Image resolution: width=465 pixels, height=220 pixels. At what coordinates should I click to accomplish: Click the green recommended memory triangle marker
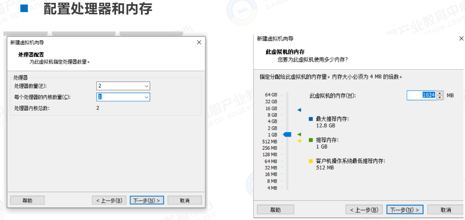(x=299, y=134)
